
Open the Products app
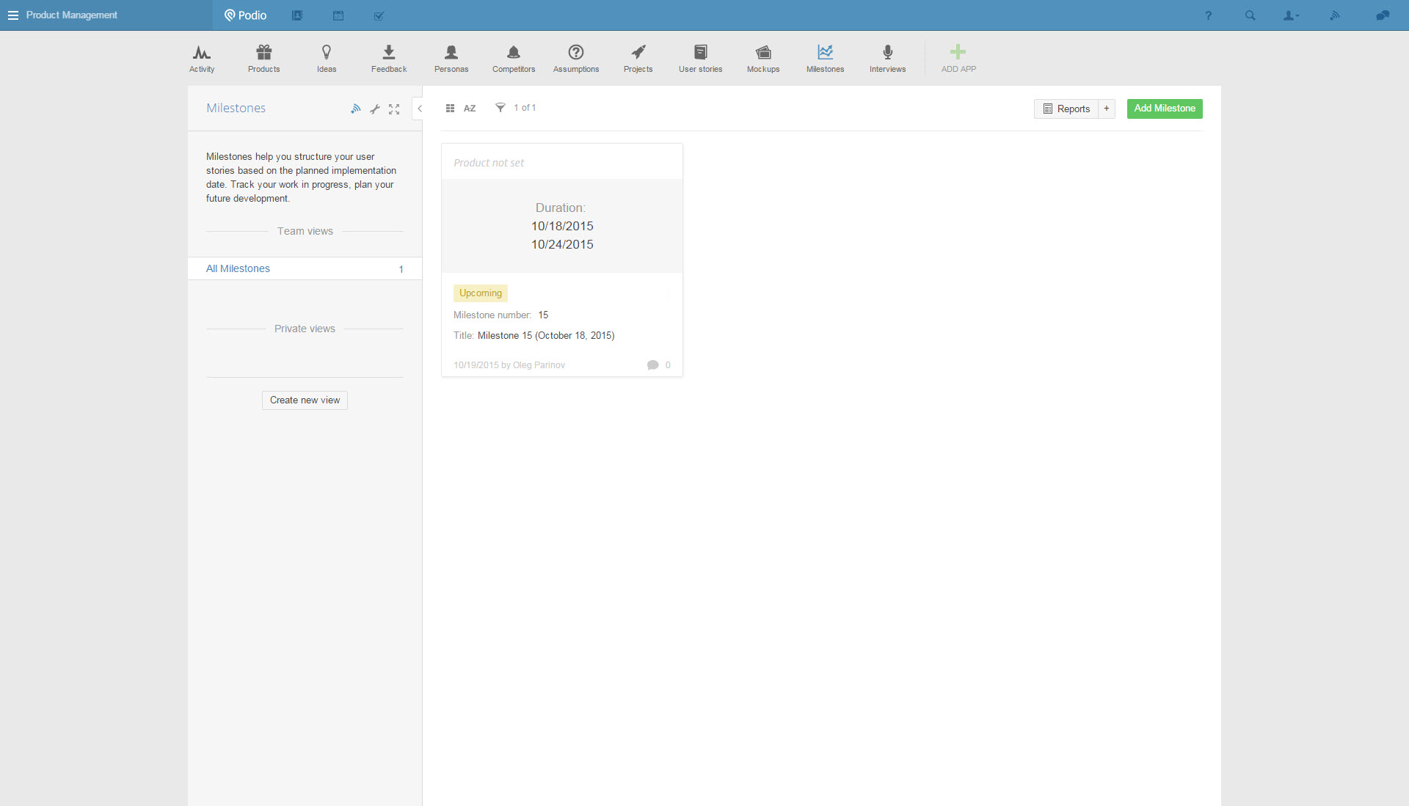(263, 58)
